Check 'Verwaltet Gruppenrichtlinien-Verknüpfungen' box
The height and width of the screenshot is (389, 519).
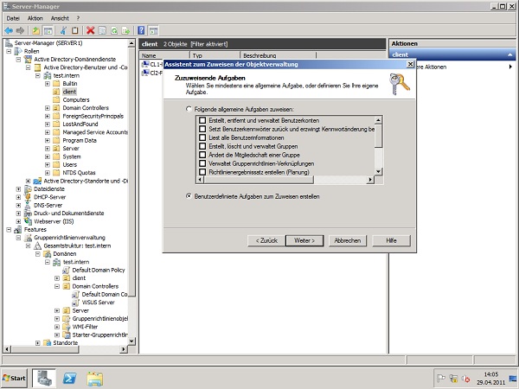202,163
